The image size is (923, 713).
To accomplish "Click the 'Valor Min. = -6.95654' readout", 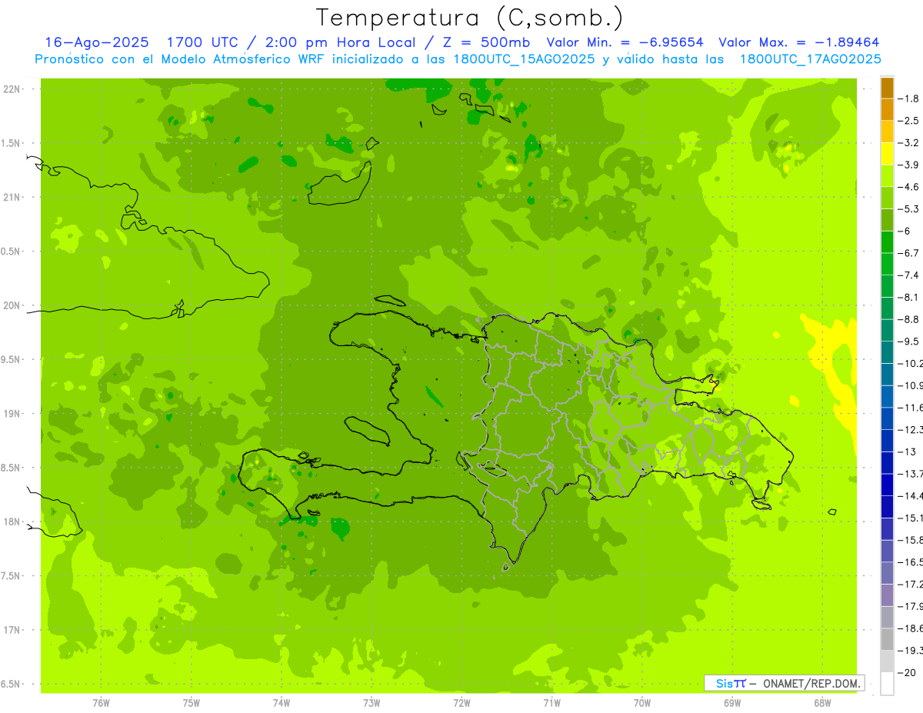I will point(625,43).
